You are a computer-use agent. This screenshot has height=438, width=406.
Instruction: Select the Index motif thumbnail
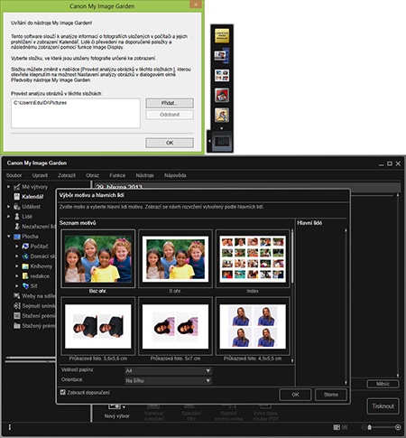(253, 259)
